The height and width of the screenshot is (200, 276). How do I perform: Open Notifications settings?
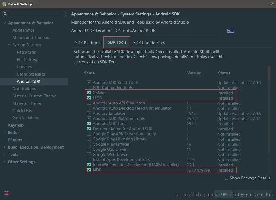(x=24, y=89)
